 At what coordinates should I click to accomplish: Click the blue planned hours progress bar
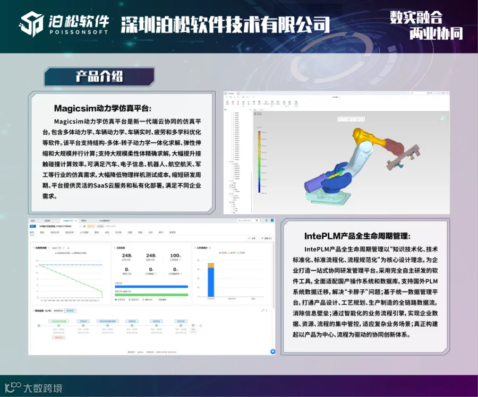click(151, 287)
